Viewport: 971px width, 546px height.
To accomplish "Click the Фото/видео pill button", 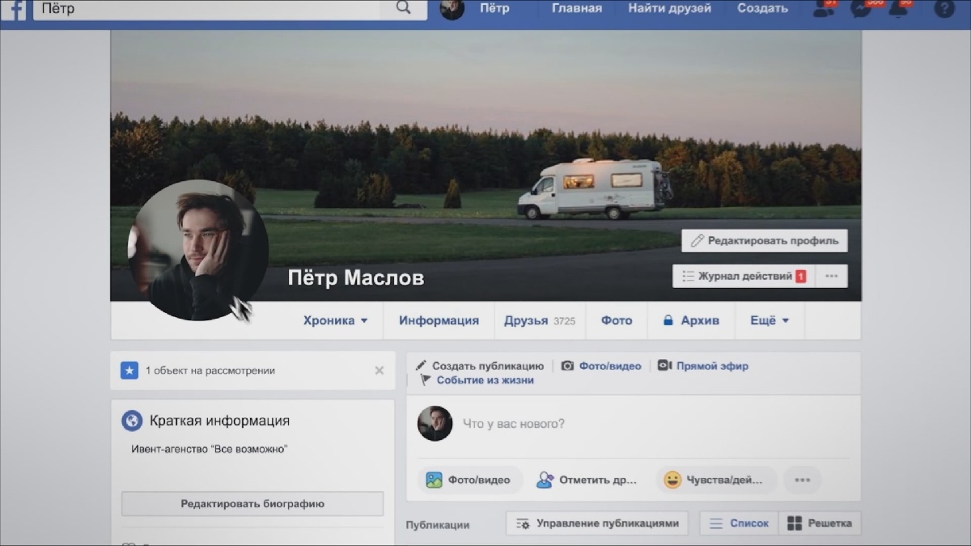I will tap(469, 480).
